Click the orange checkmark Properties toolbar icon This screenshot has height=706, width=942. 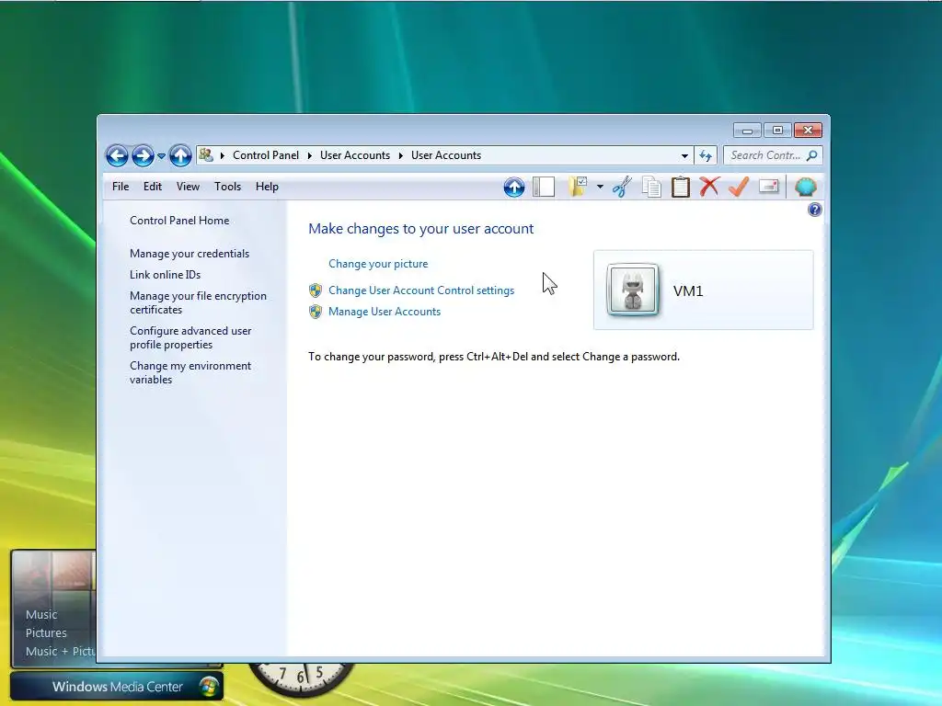[x=739, y=187]
